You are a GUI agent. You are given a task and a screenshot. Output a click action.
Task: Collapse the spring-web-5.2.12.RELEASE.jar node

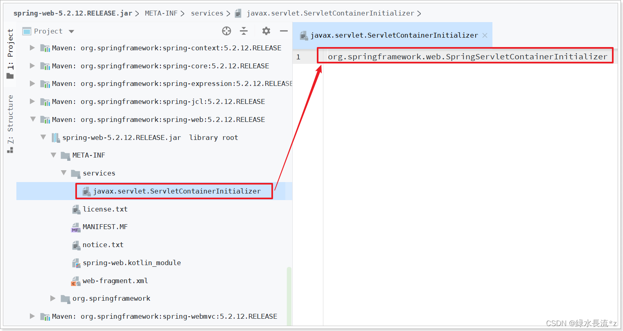pyautogui.click(x=43, y=137)
